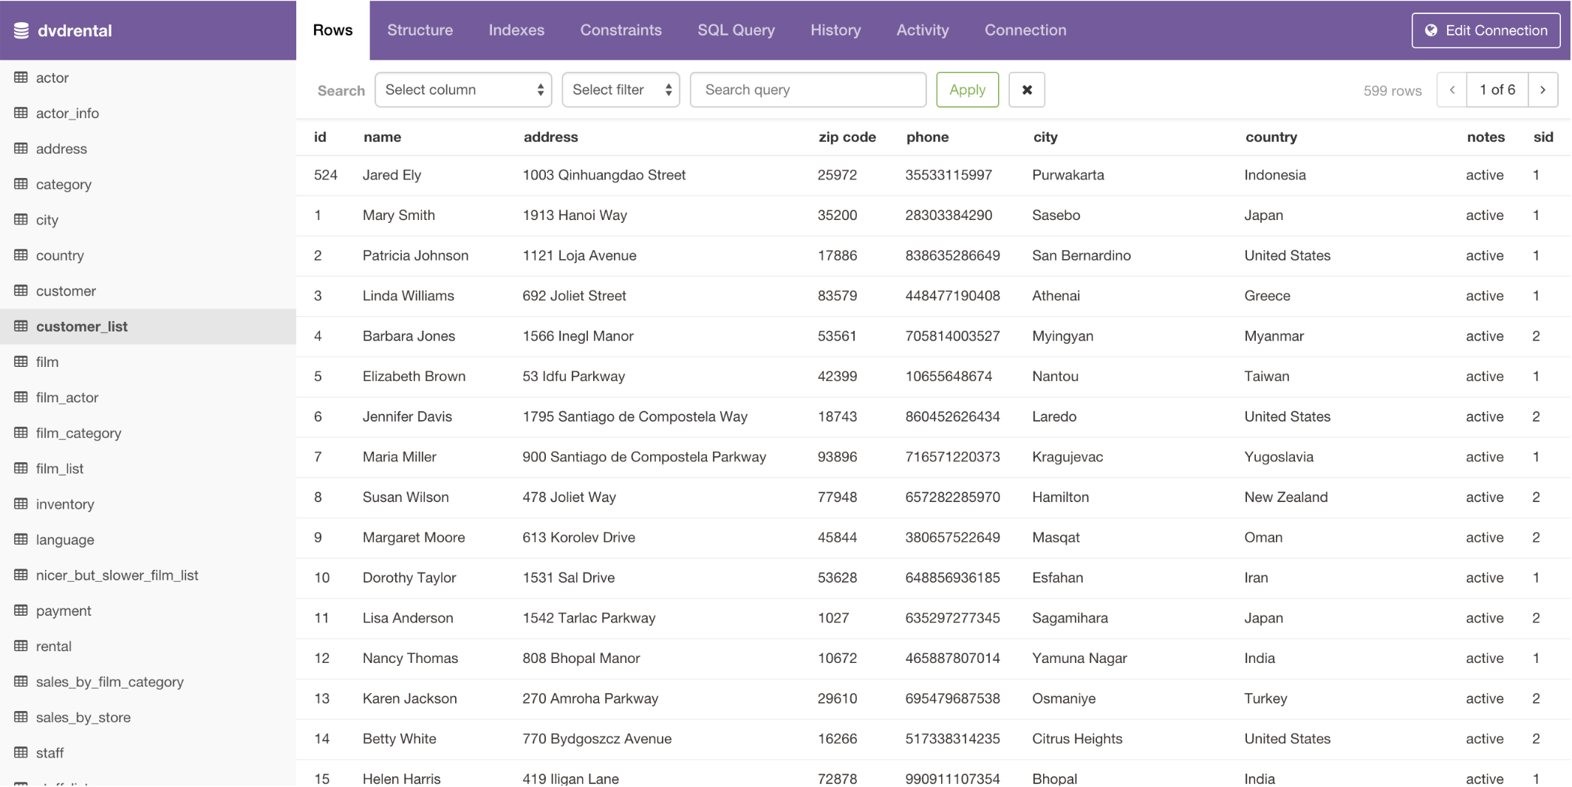Image resolution: width=1572 pixels, height=787 pixels.
Task: Open the Indexes tab
Action: point(516,30)
